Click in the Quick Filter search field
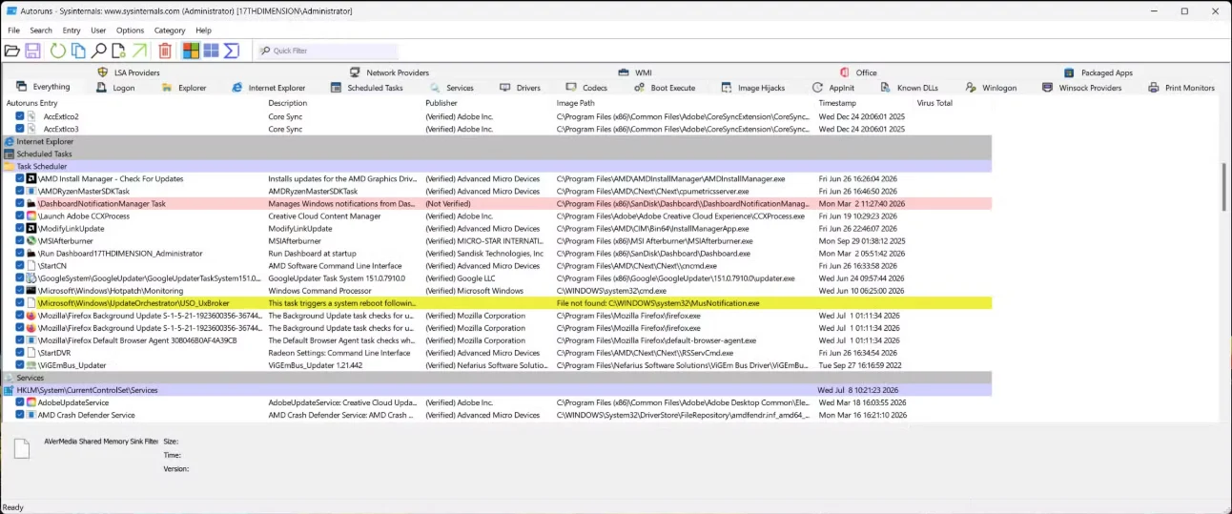Screen dimensions: 1232x514 click(x=327, y=51)
